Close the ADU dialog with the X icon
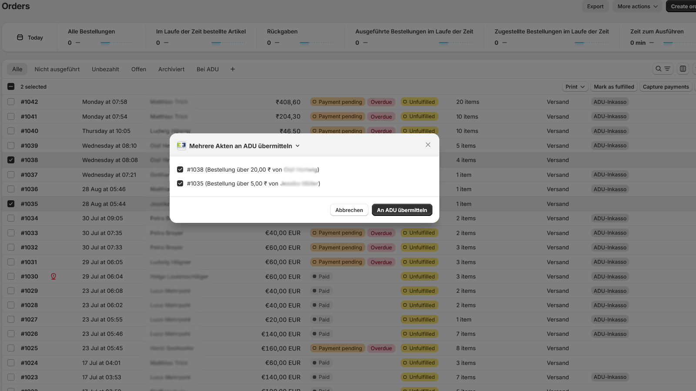Viewport: 696px width, 391px height. click(x=428, y=145)
